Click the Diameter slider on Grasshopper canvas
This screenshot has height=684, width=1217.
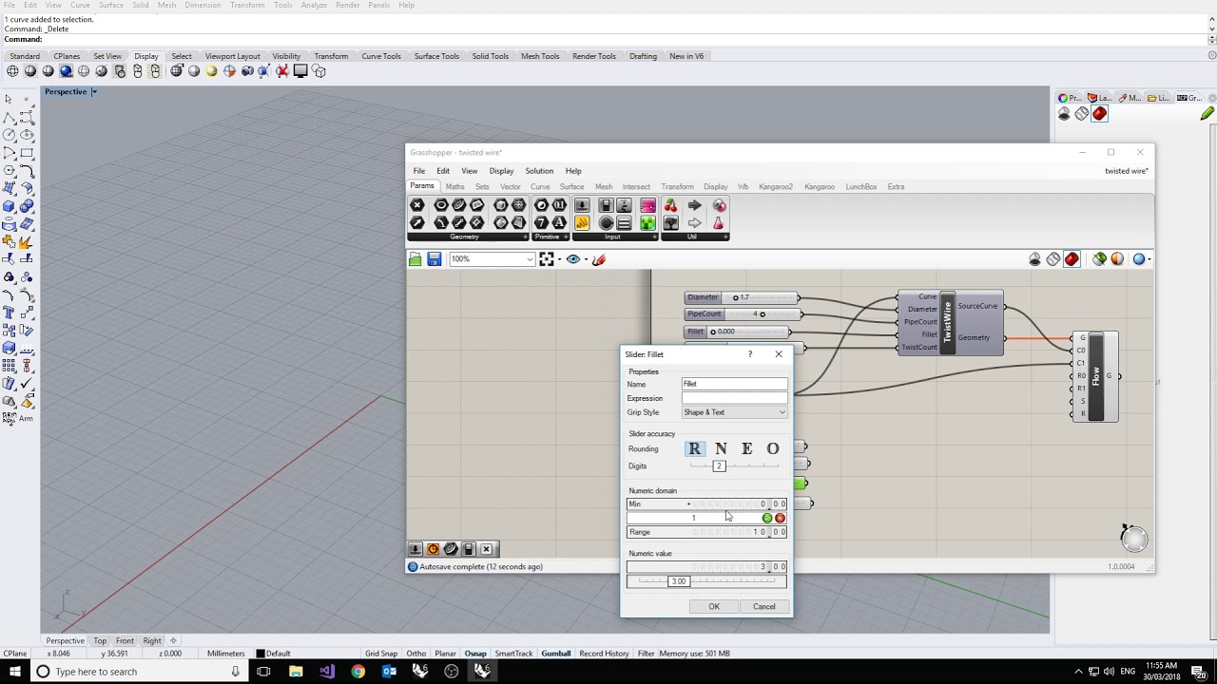[742, 297]
